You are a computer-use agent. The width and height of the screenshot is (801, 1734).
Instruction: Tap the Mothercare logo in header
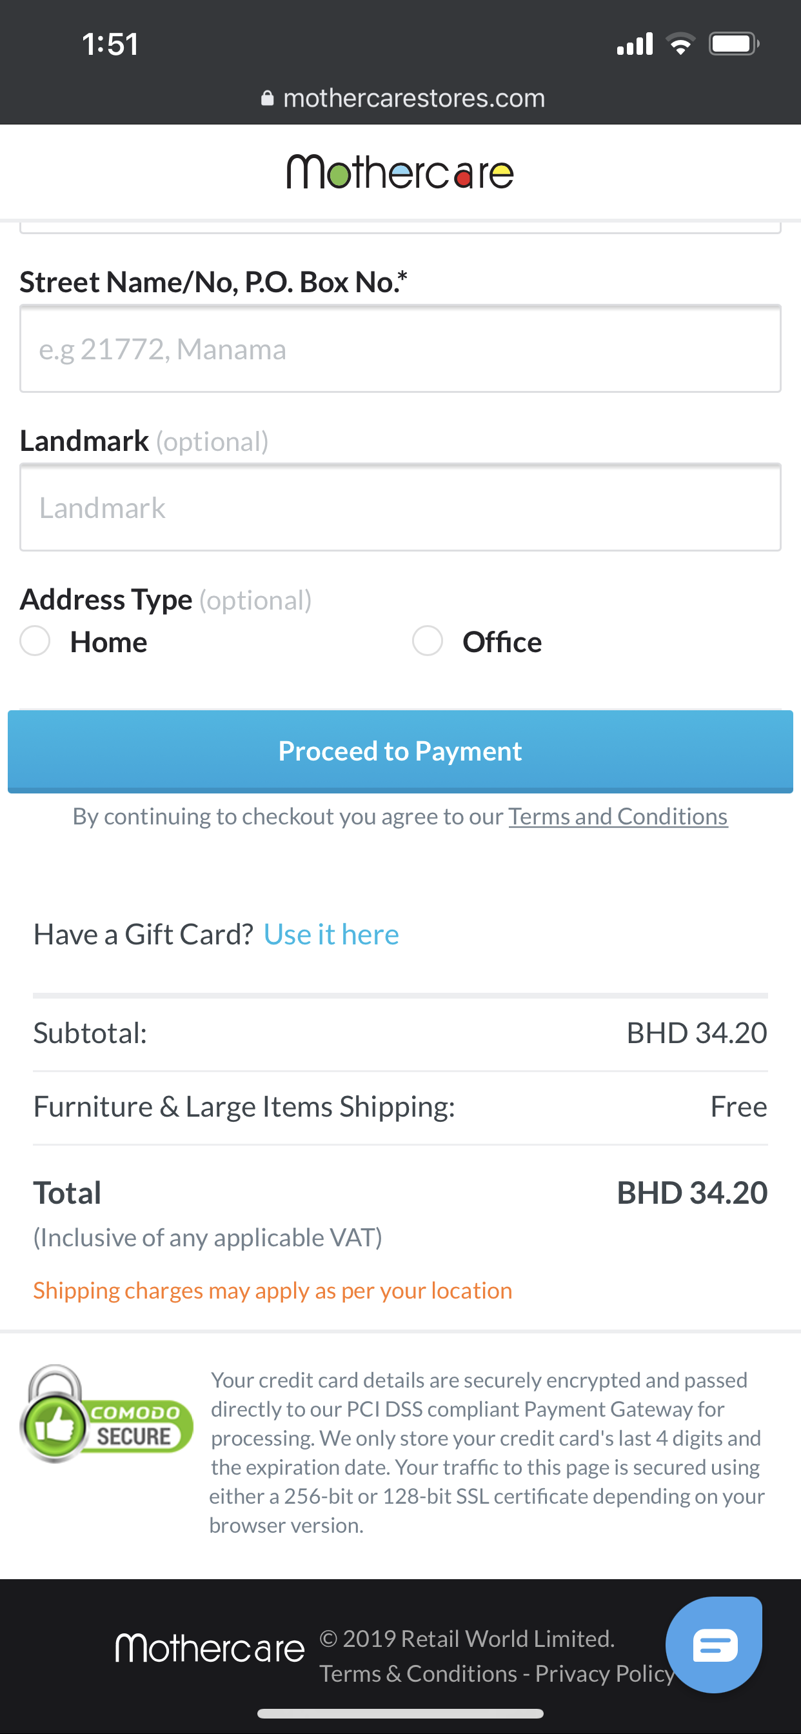tap(400, 172)
